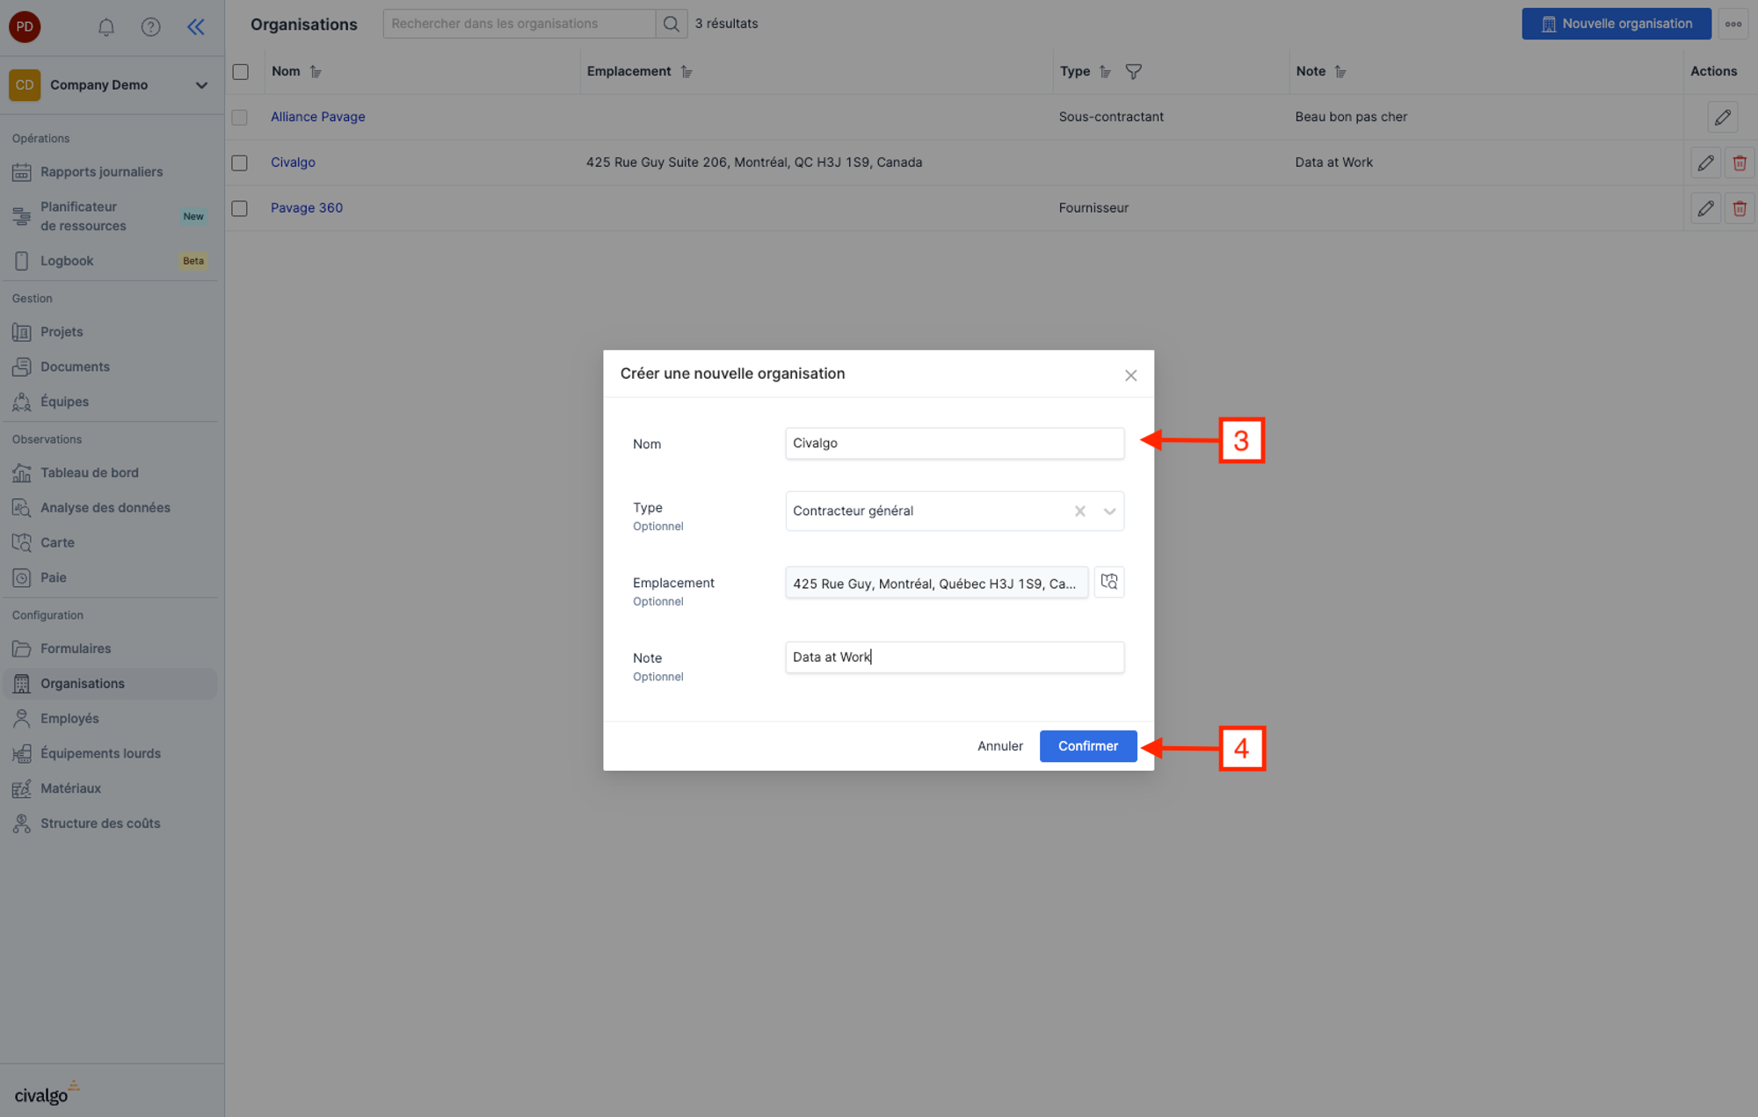1758x1117 pixels.
Task: Collapse the sidebar with double chevron
Action: click(x=195, y=26)
